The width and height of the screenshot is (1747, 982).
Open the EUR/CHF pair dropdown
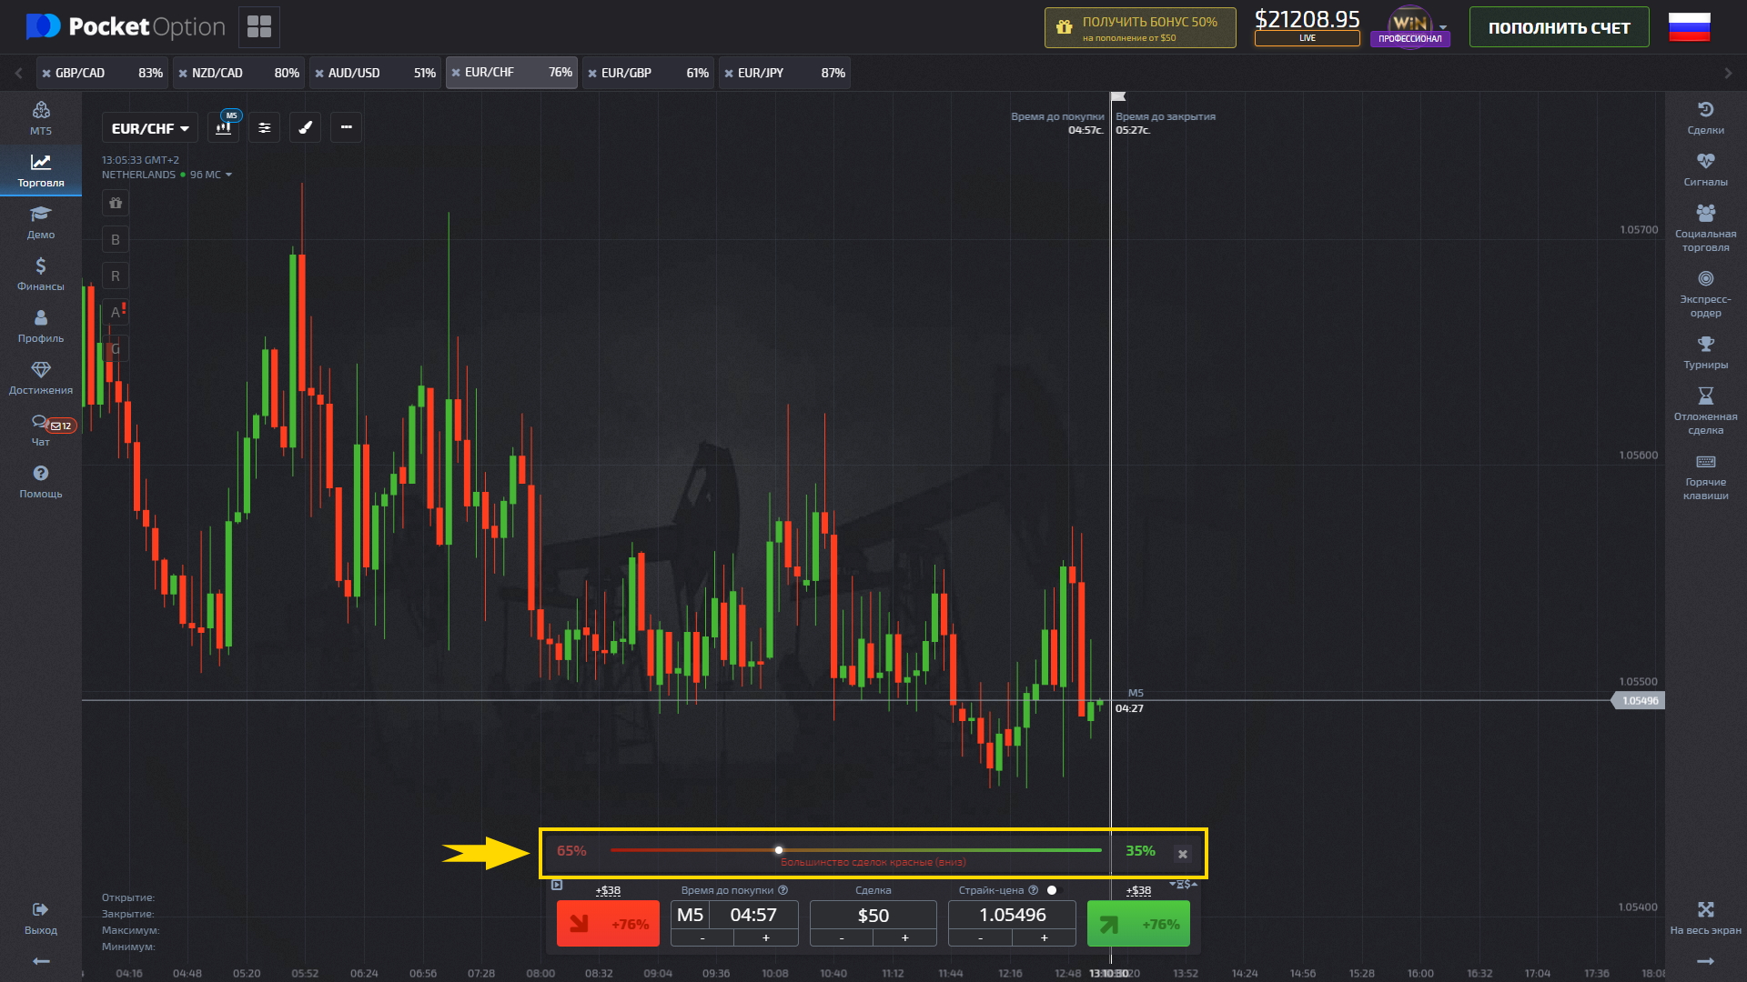click(x=148, y=127)
